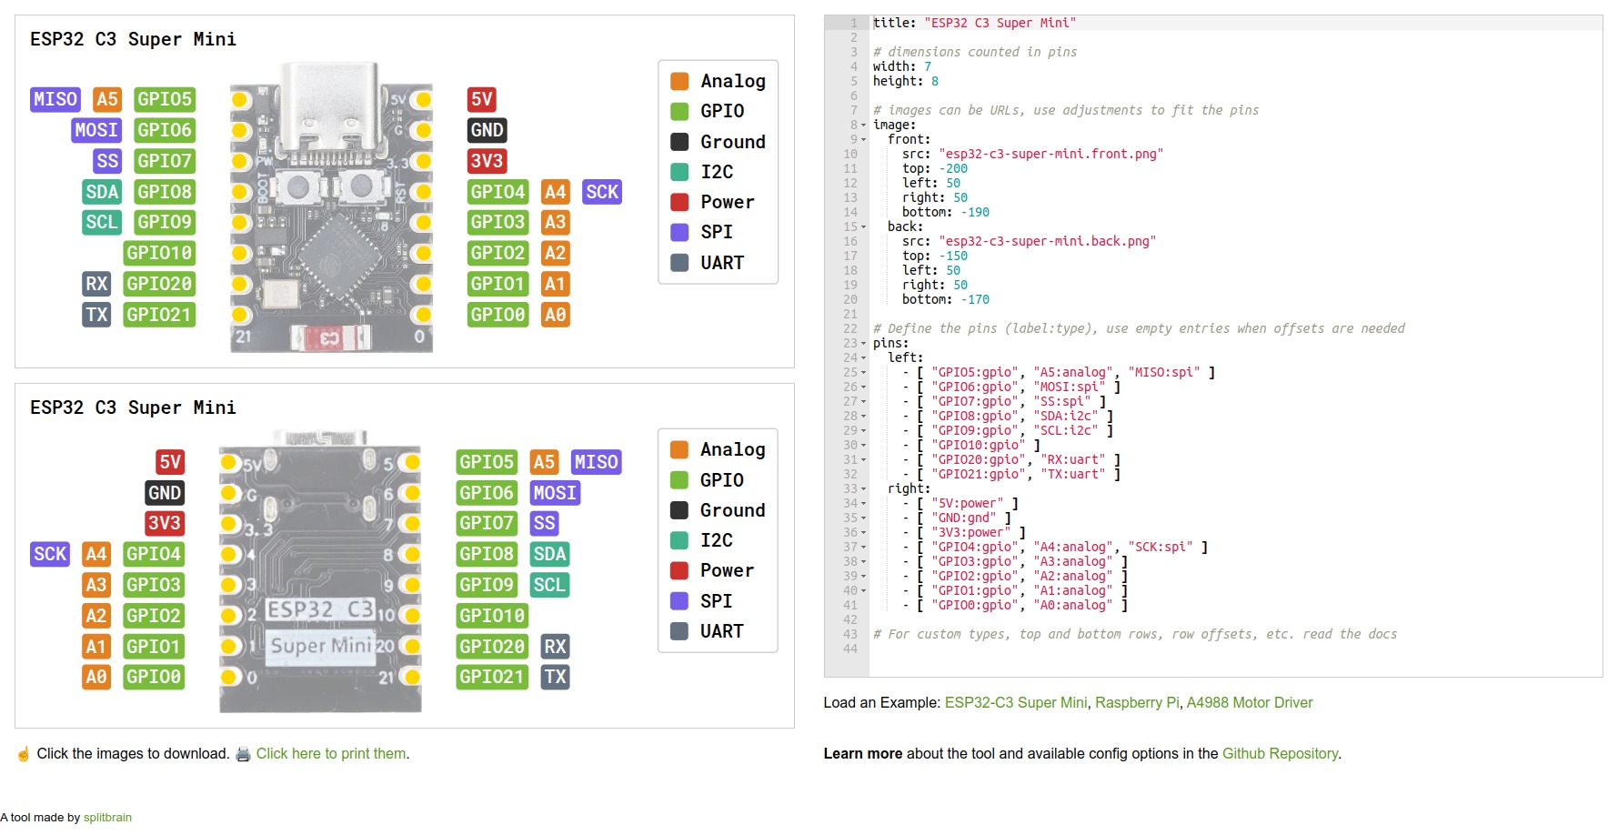The height and width of the screenshot is (835, 1618).
Task: Open the Github Repository link
Action: pos(1280,754)
